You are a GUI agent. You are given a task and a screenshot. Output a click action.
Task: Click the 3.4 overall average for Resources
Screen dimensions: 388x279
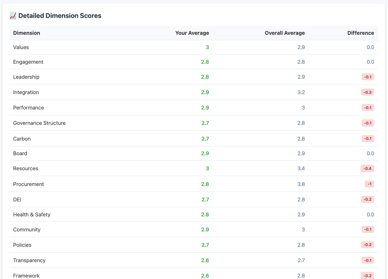tap(301, 168)
